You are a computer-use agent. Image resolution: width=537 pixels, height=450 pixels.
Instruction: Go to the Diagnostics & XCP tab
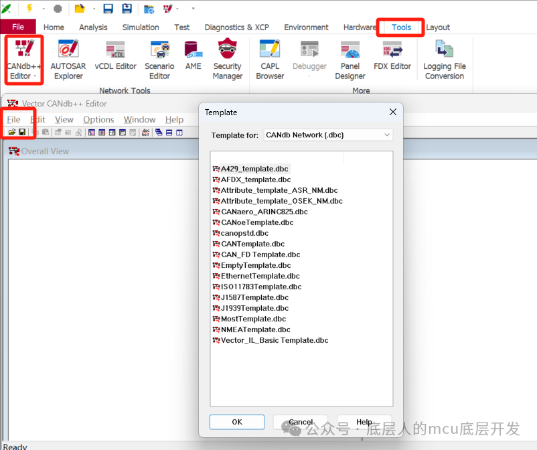[237, 27]
